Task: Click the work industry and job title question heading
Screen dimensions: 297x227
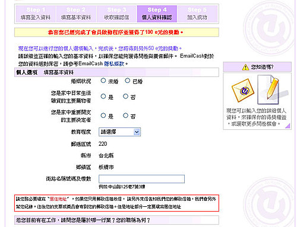Action: (116, 220)
